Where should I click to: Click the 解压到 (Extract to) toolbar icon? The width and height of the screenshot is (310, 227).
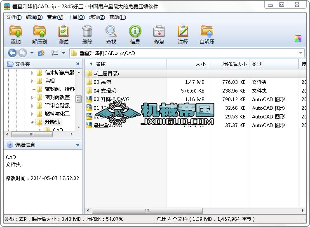click(39, 31)
